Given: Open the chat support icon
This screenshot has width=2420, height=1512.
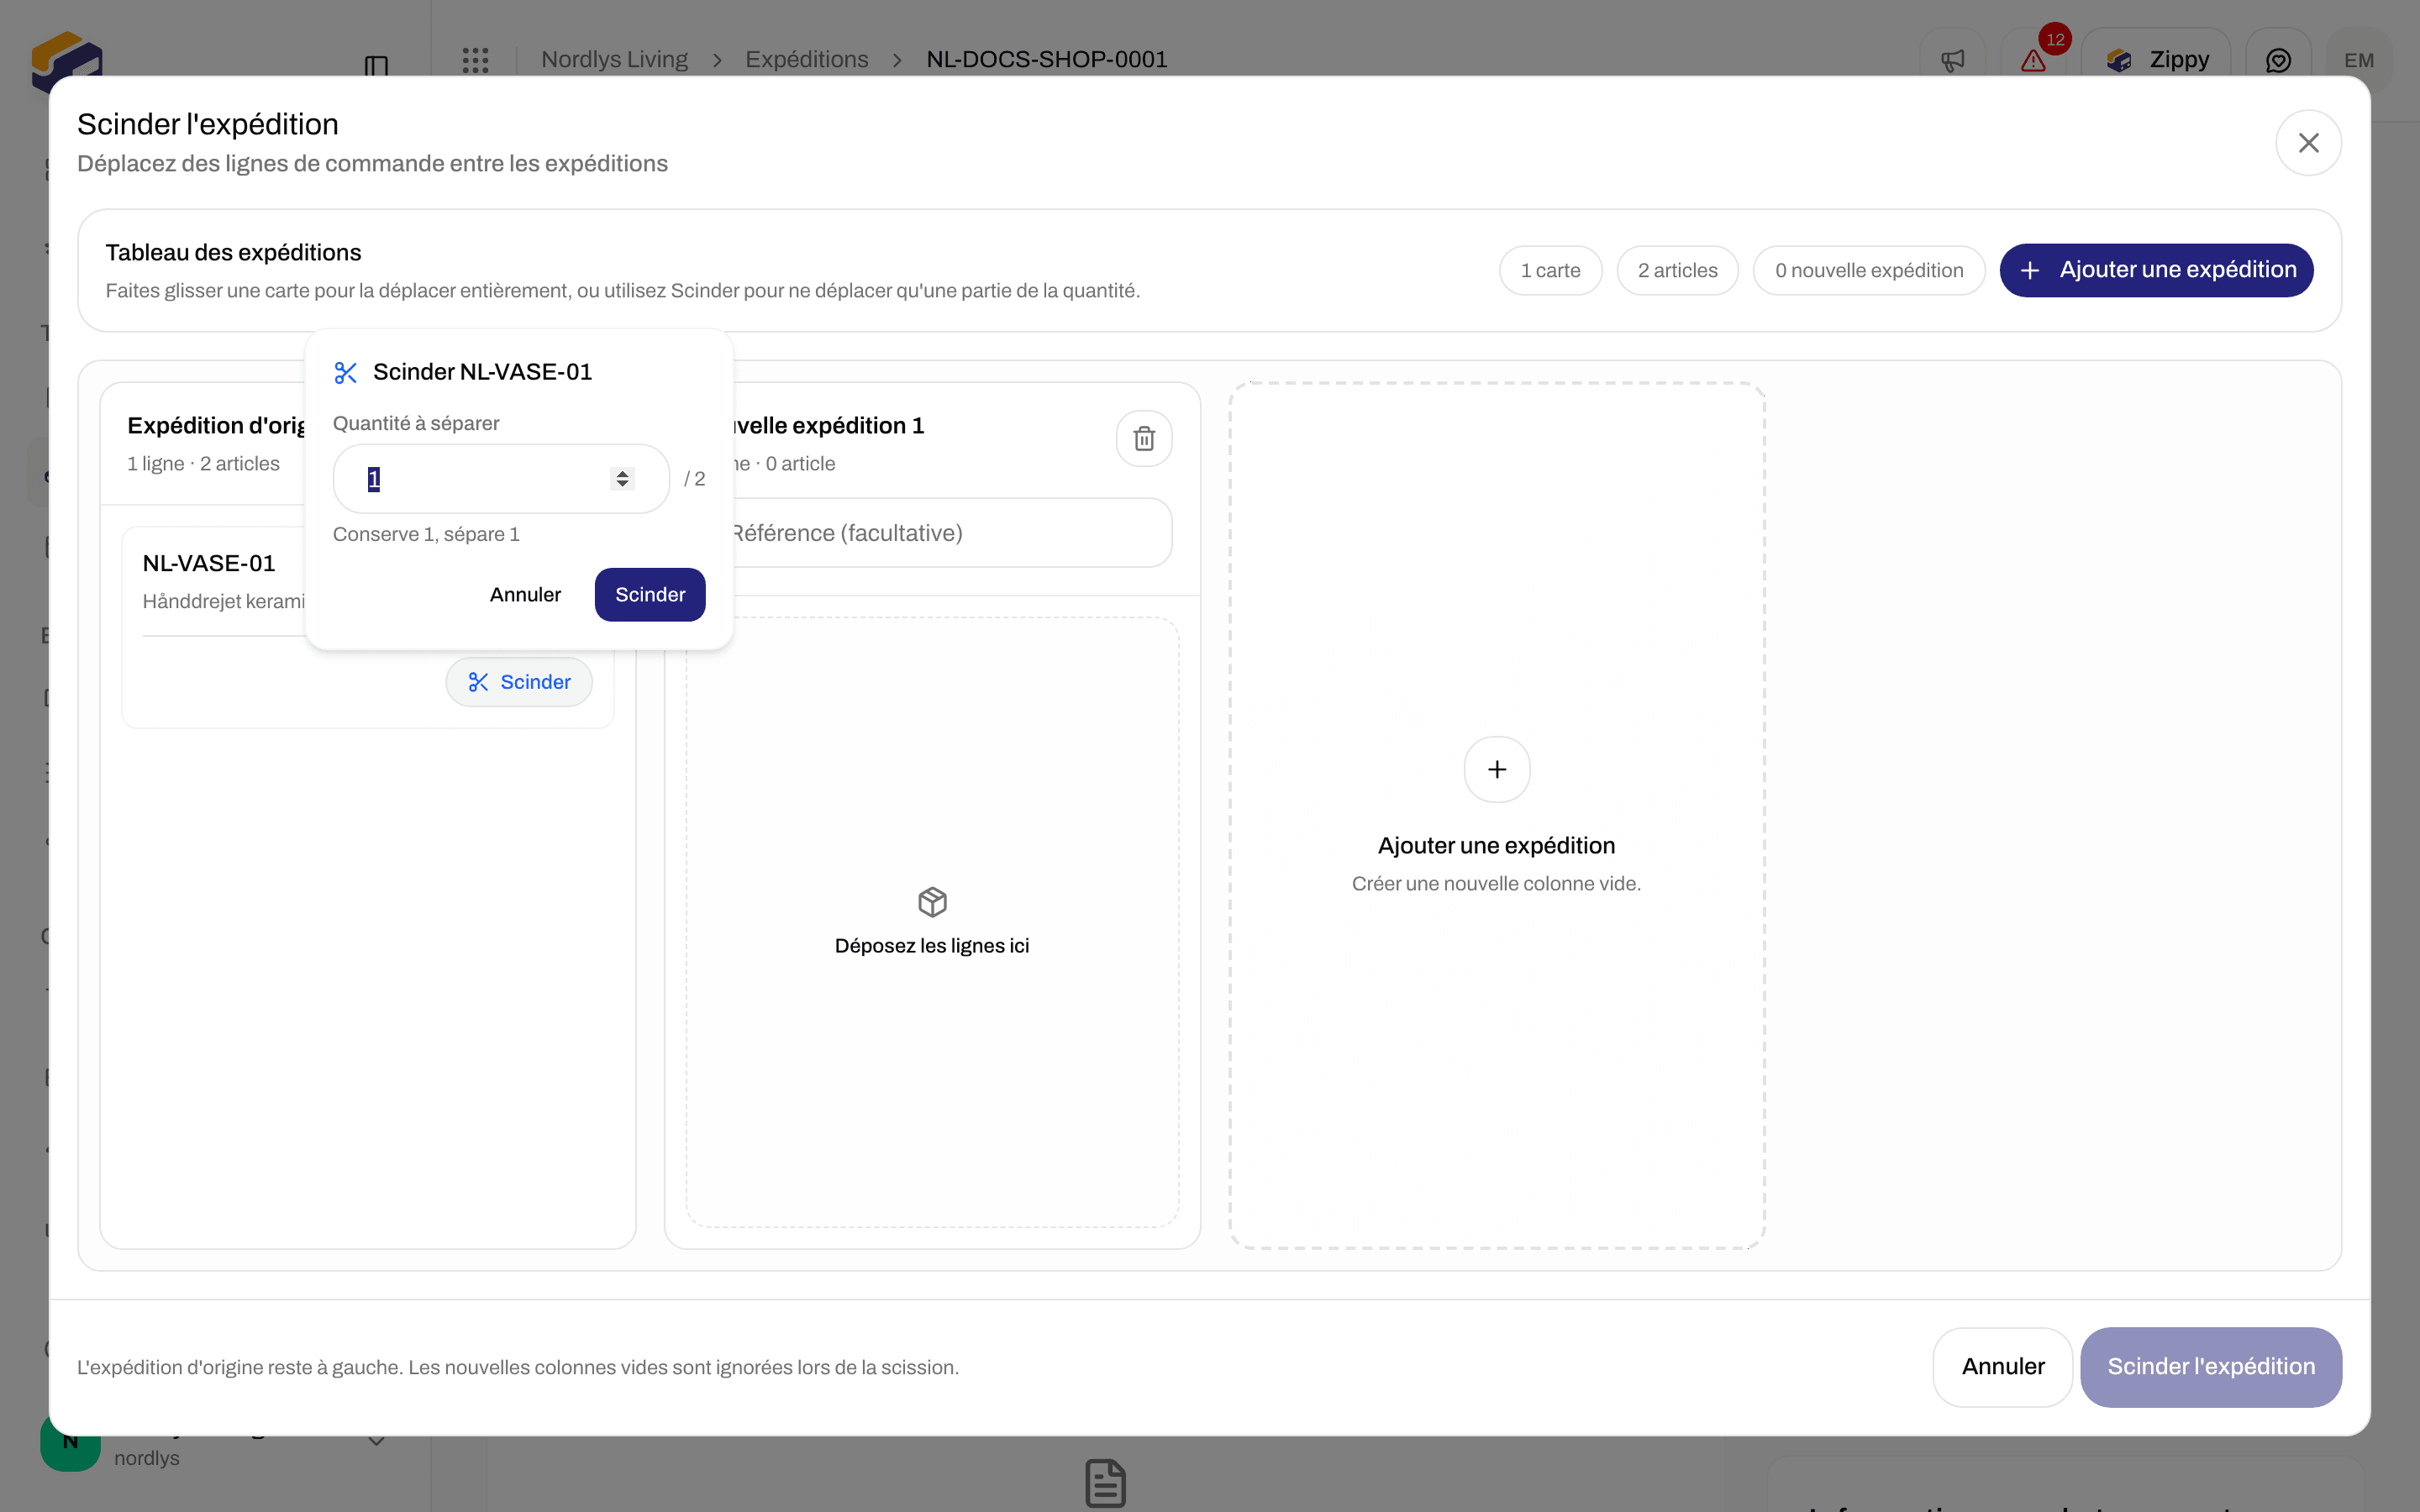Looking at the screenshot, I should click(x=2278, y=60).
